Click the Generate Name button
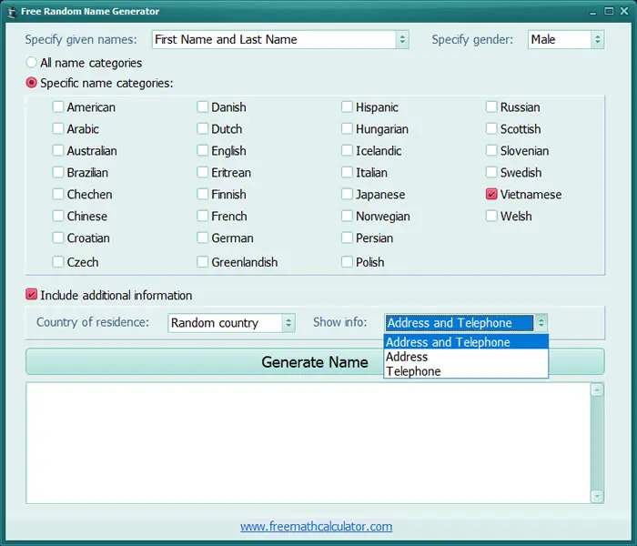The width and height of the screenshot is (637, 546). click(x=315, y=361)
